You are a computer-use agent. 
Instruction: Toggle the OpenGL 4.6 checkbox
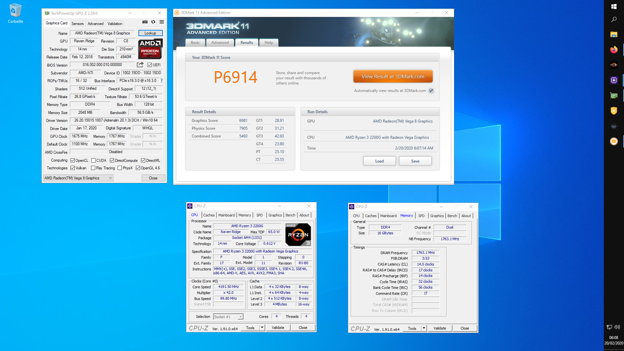coord(138,168)
